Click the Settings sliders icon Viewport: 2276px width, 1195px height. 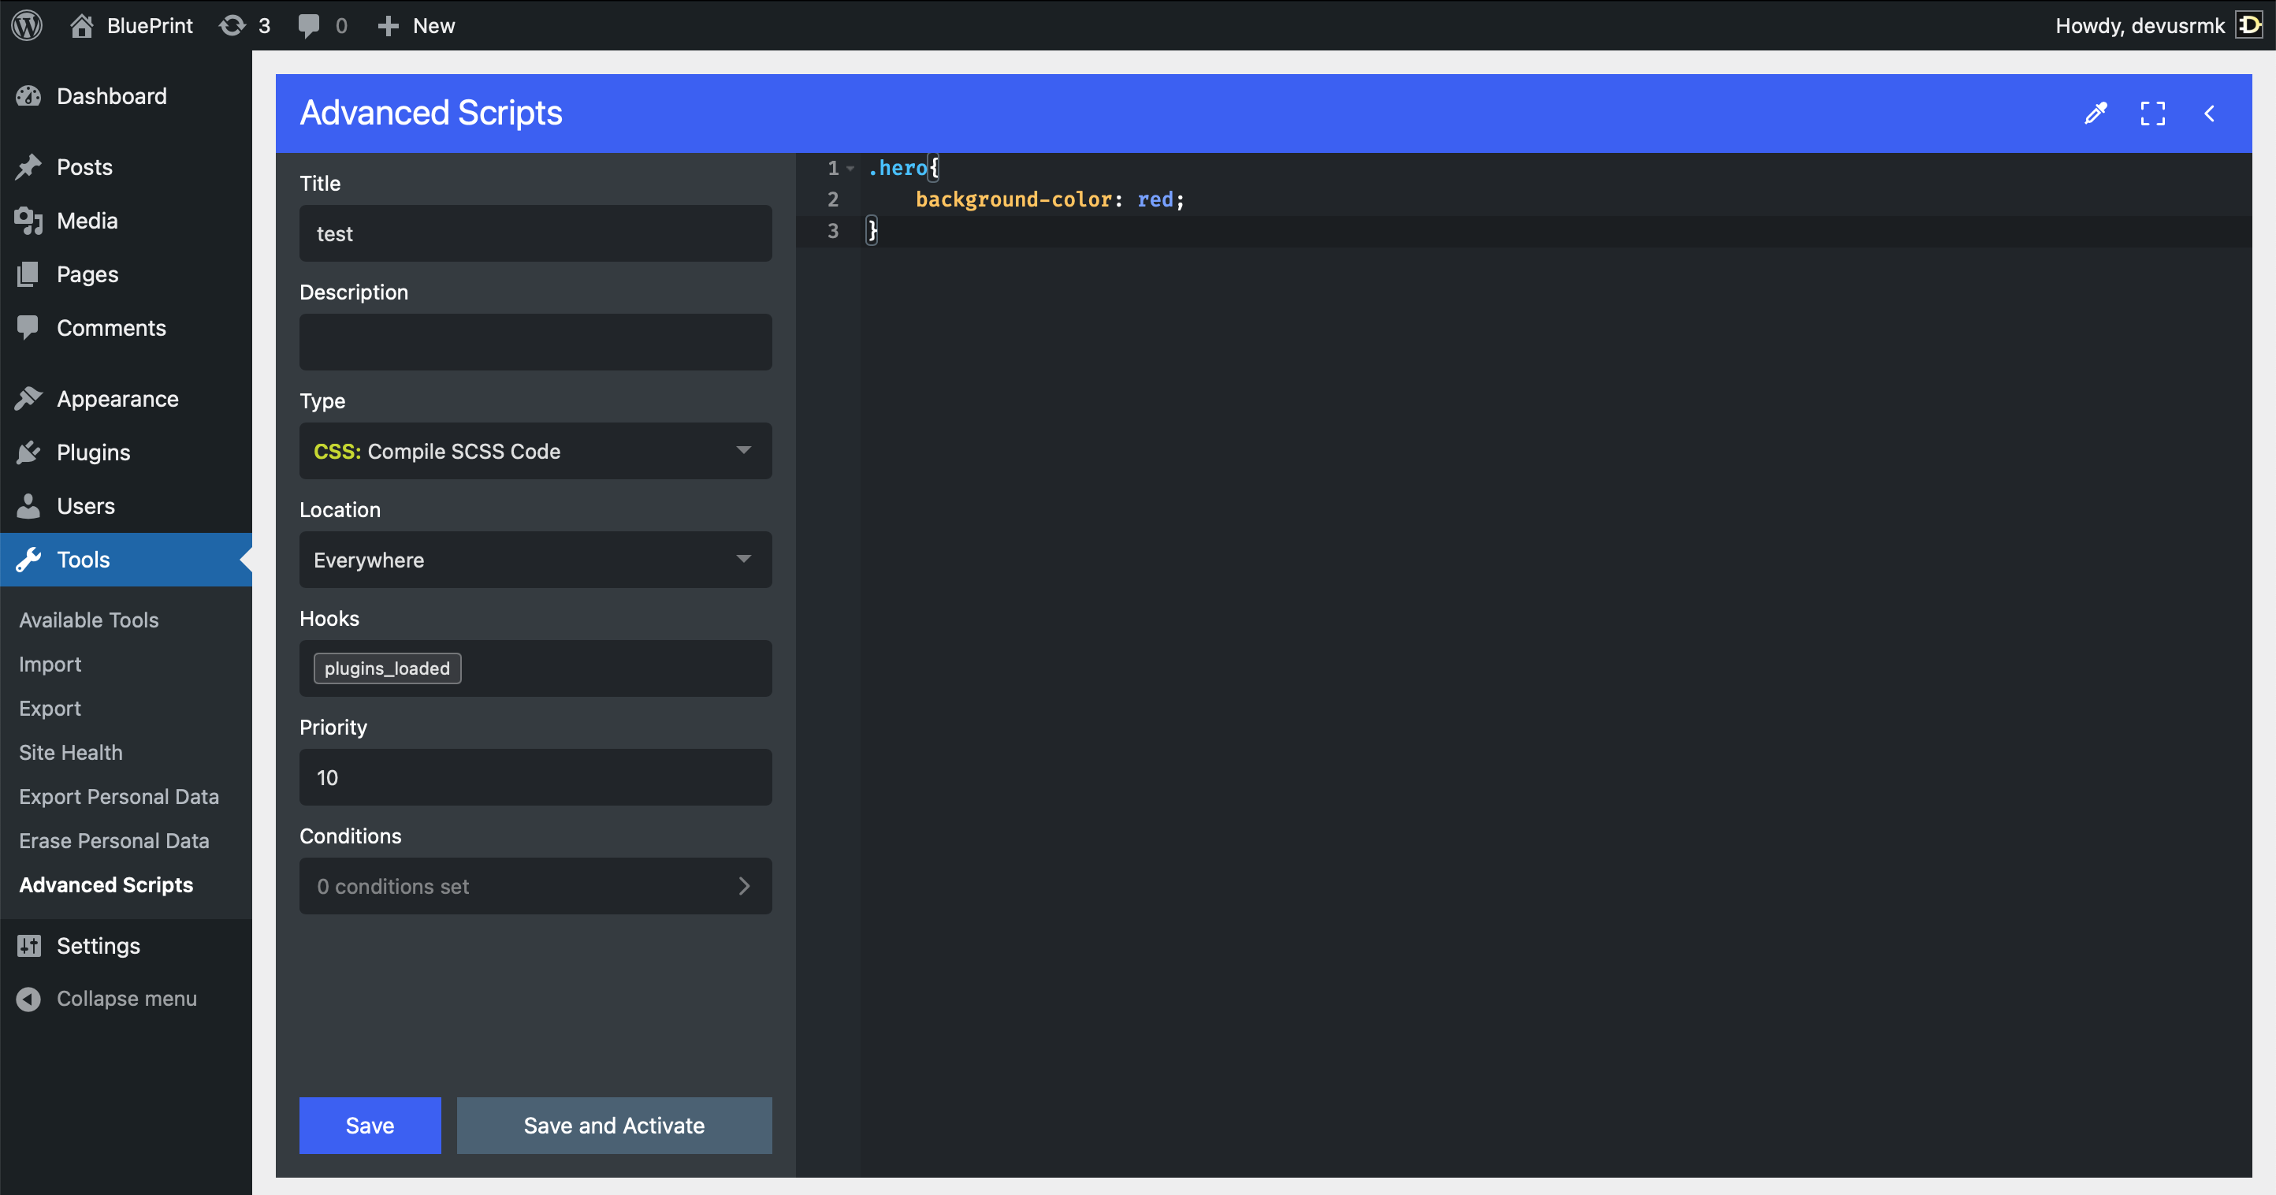pyautogui.click(x=28, y=946)
